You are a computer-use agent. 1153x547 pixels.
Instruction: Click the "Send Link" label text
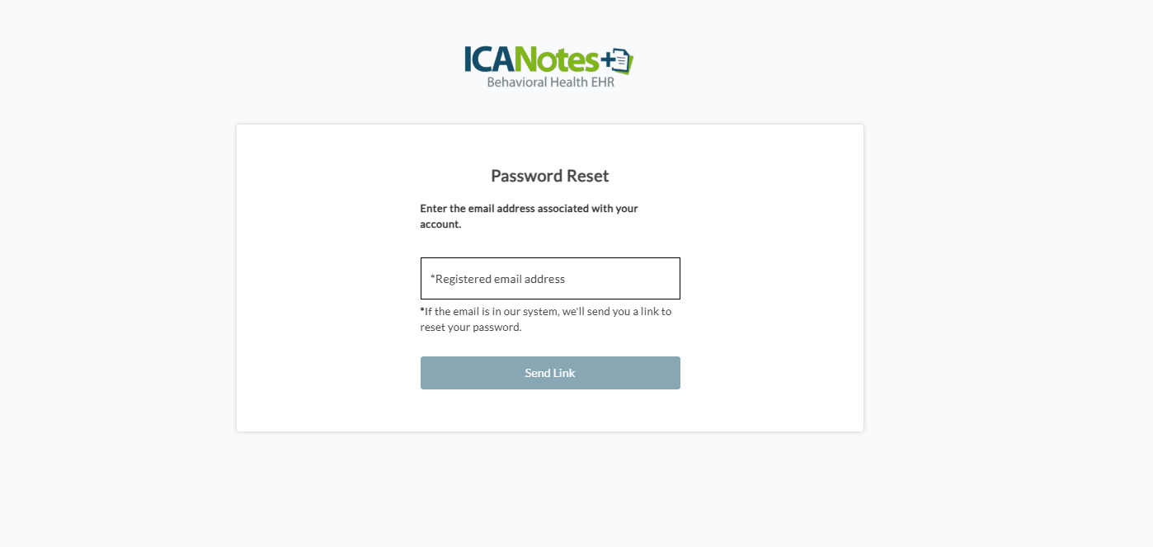tap(550, 373)
